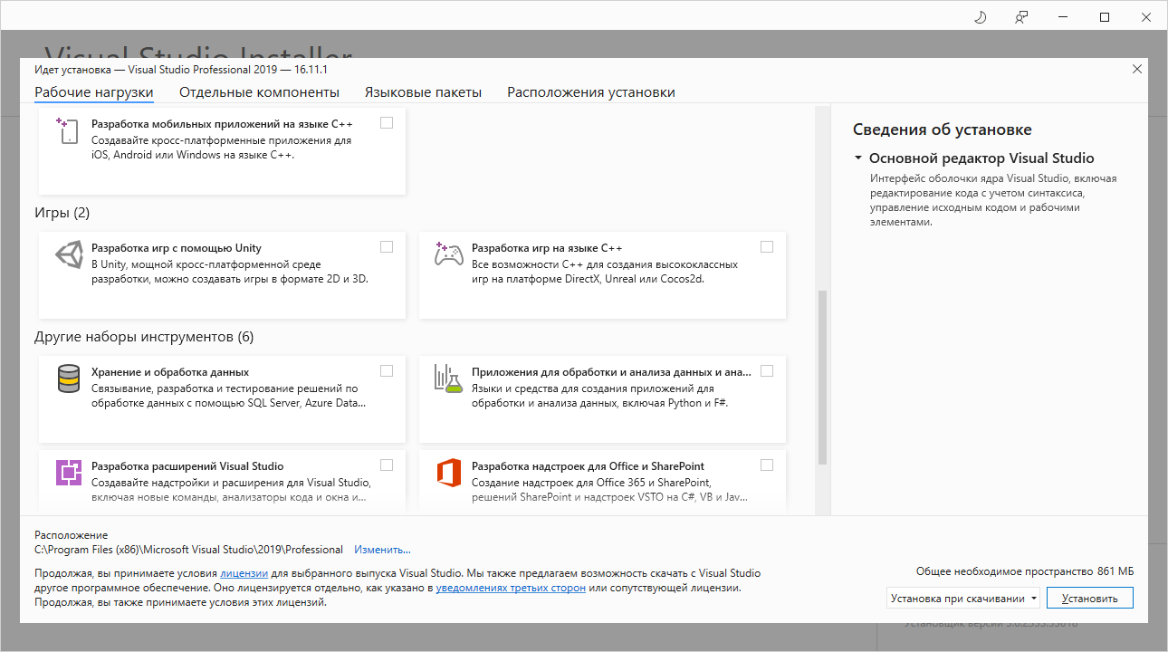Click the Установить button
The image size is (1168, 652).
pos(1090,599)
